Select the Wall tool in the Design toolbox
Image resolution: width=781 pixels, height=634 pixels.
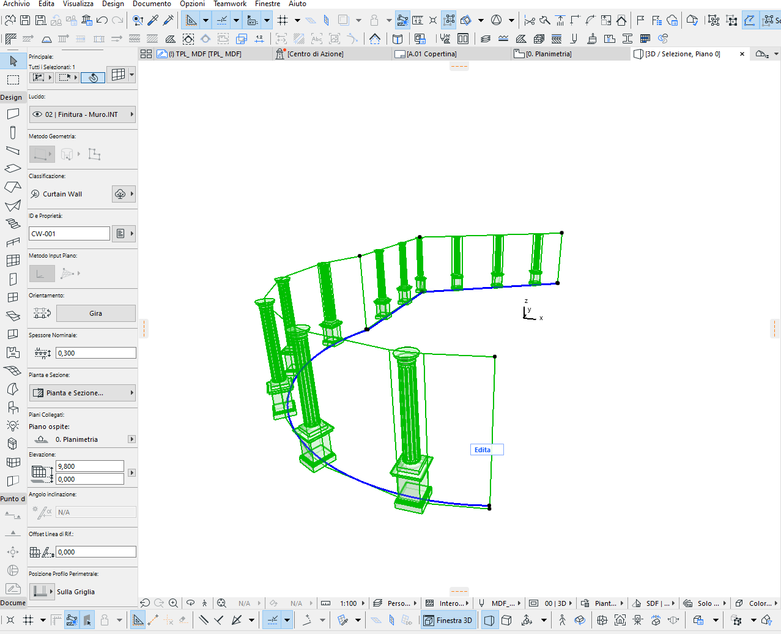point(12,113)
